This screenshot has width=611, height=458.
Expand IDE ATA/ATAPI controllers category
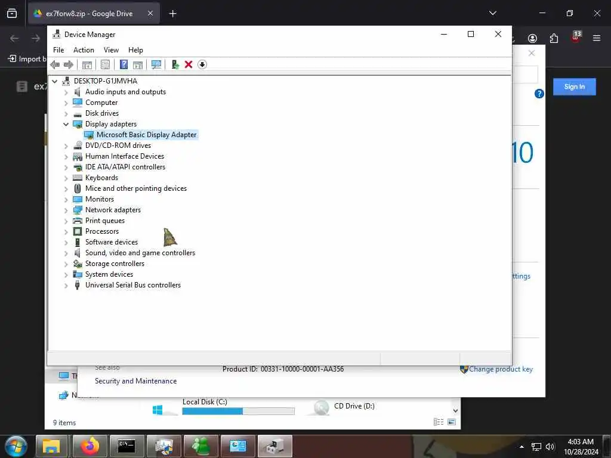tap(66, 168)
